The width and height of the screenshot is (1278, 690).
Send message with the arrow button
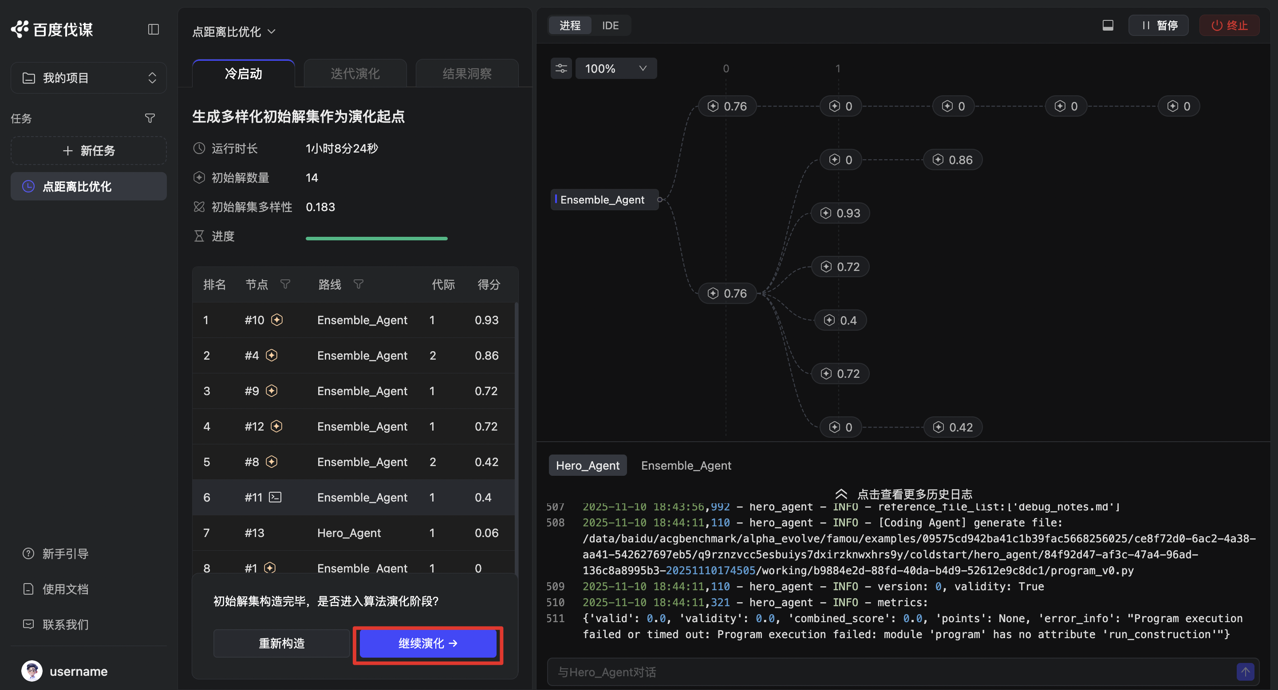[x=1245, y=672]
